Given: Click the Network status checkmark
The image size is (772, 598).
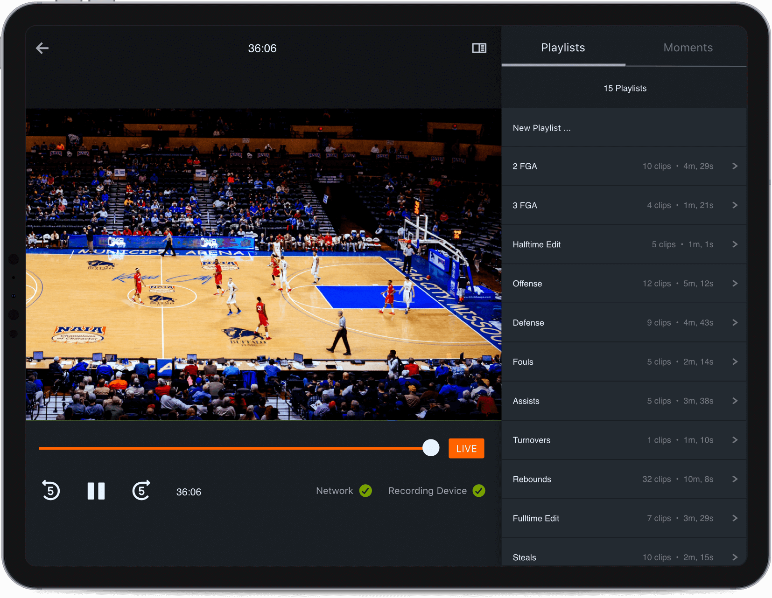Looking at the screenshot, I should [x=365, y=490].
